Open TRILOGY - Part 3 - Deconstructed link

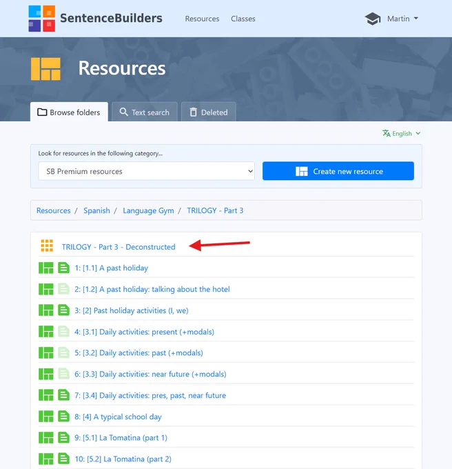(119, 247)
